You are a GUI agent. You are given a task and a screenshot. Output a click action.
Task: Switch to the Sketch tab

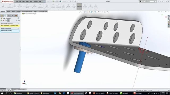coord(13,11)
